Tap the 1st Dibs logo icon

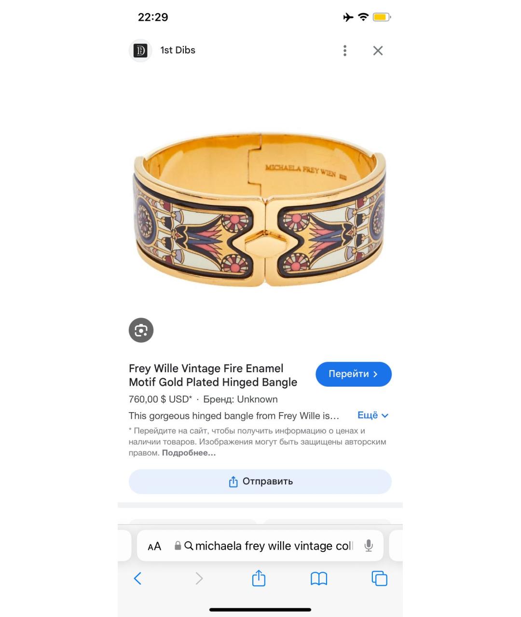point(140,51)
